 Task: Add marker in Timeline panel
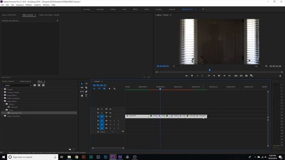click(x=110, y=88)
